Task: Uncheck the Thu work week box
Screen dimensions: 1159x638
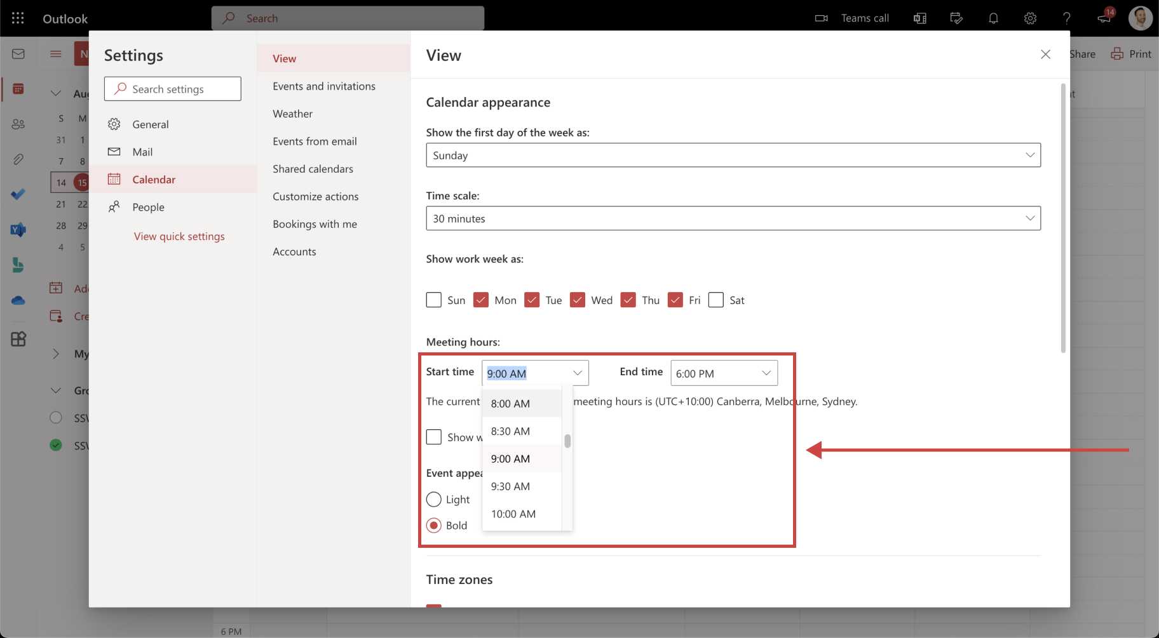Action: [628, 300]
